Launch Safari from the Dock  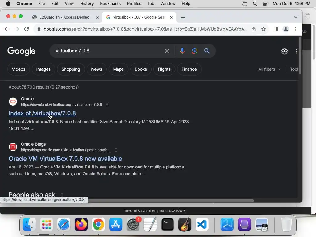coord(64,224)
